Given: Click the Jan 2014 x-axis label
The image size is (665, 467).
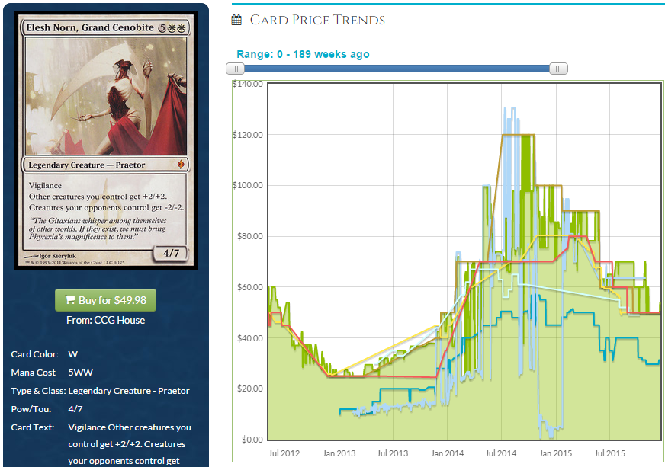Looking at the screenshot, I should [447, 453].
